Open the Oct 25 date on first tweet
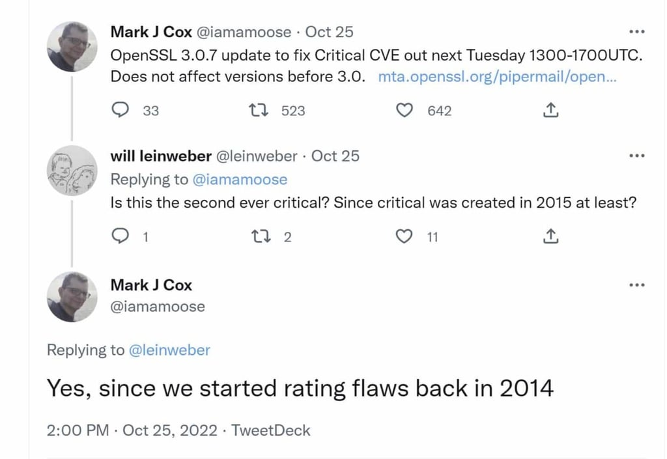The image size is (667, 459). click(x=329, y=32)
